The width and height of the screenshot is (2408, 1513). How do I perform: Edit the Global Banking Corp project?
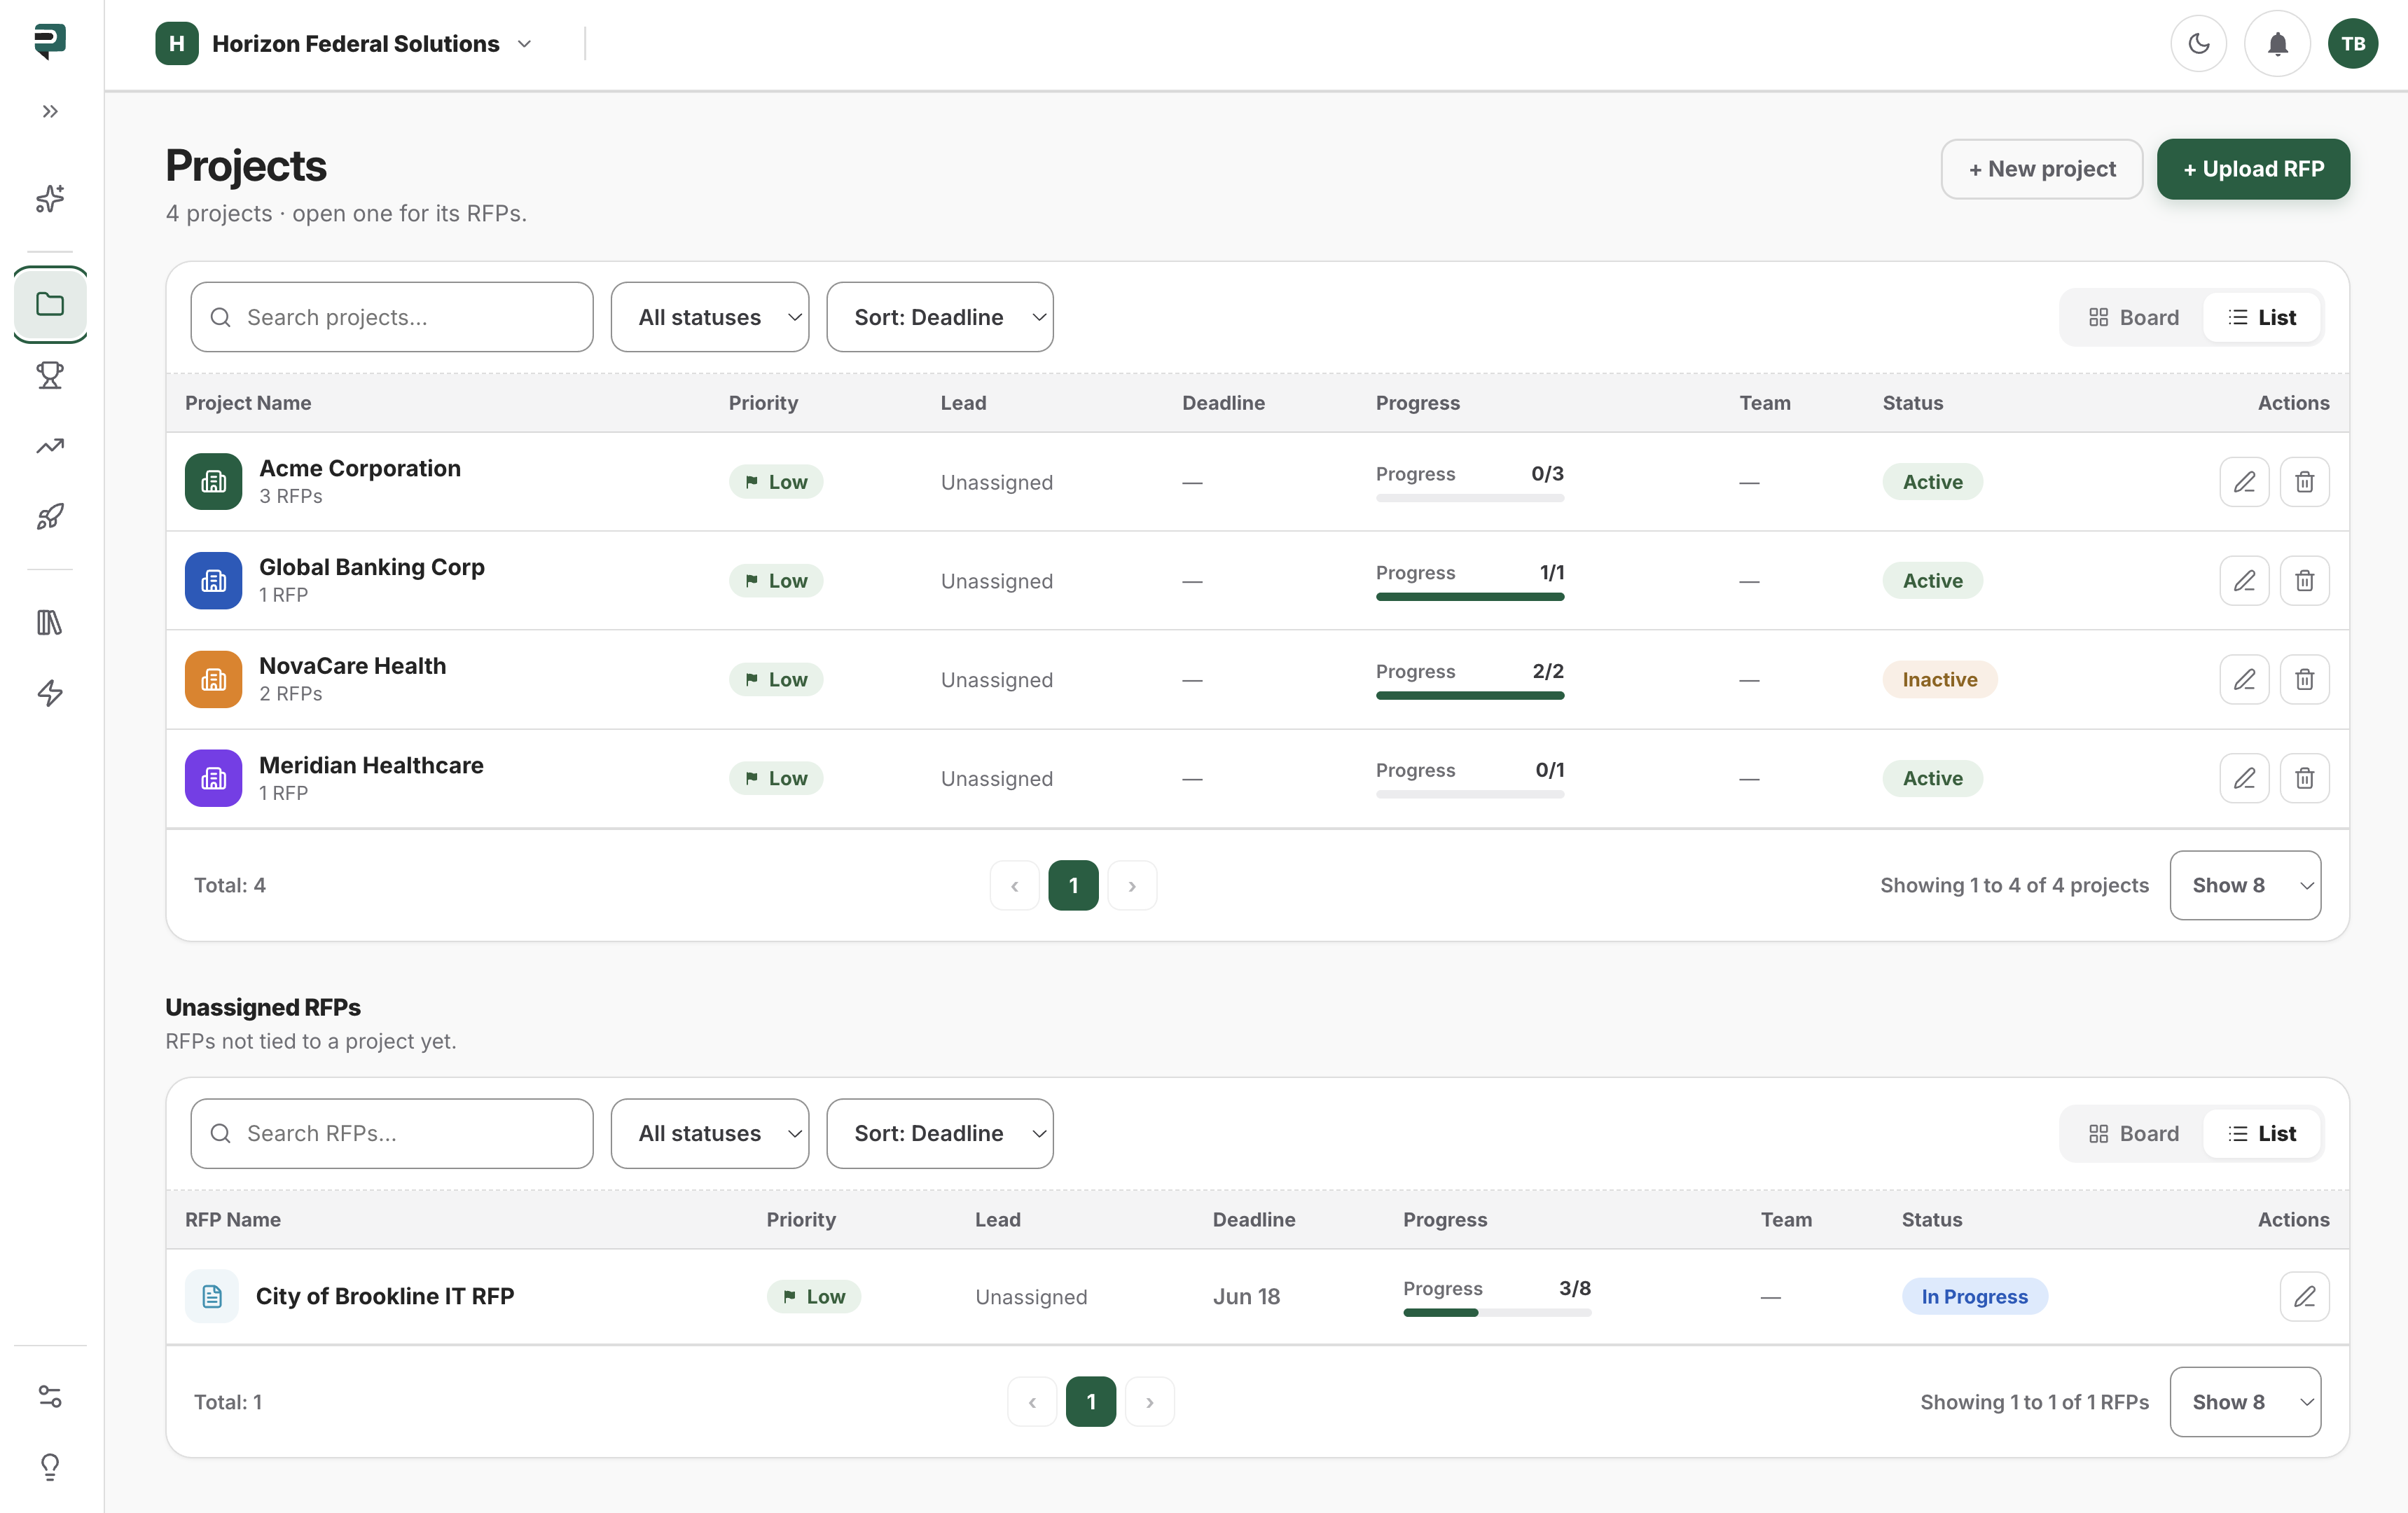(2244, 581)
